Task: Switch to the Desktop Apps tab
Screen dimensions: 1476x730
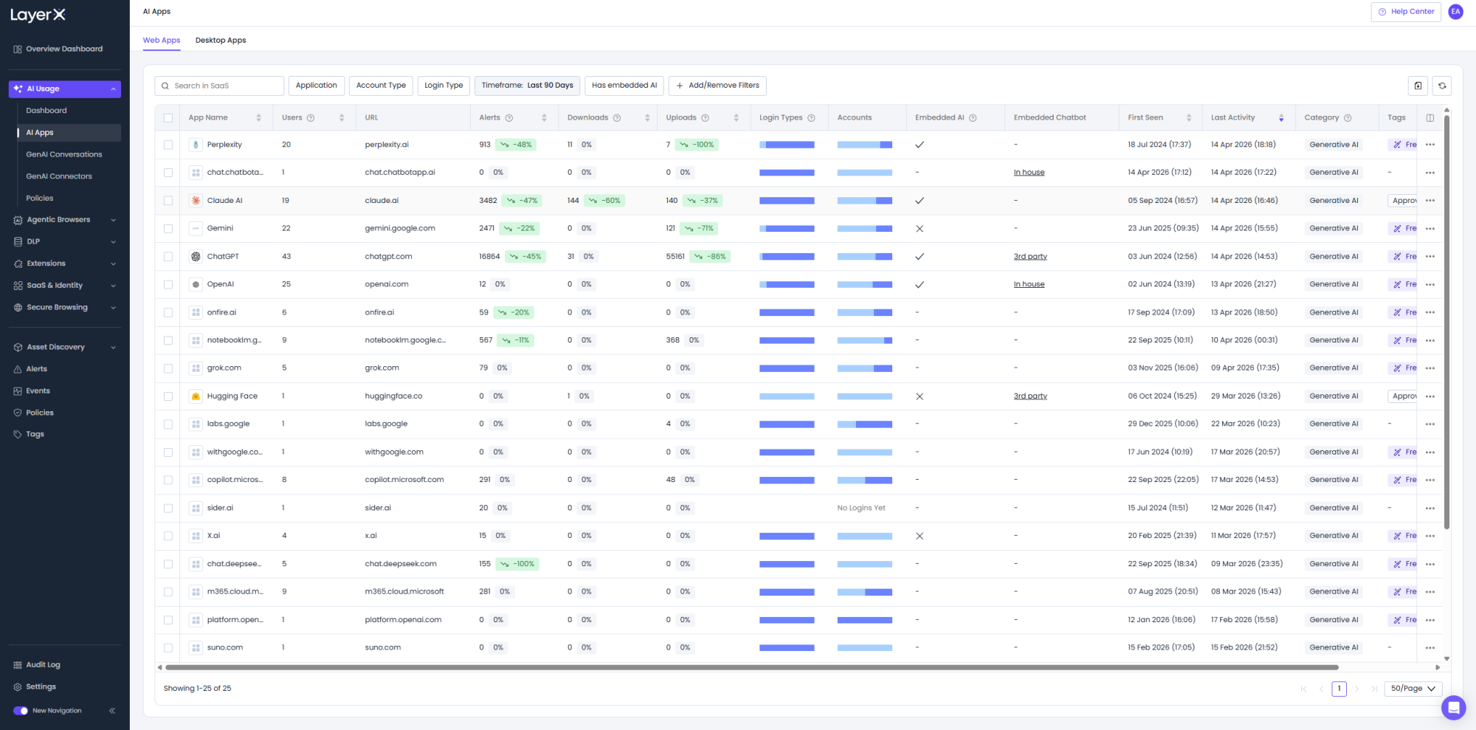Action: (221, 41)
